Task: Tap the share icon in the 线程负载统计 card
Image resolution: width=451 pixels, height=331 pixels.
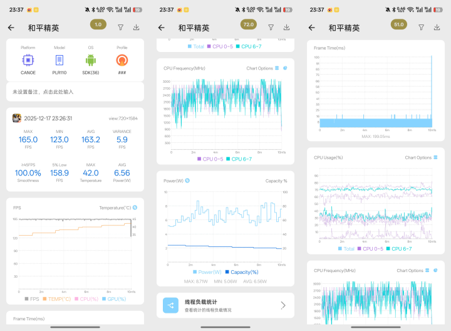Action: click(170, 305)
